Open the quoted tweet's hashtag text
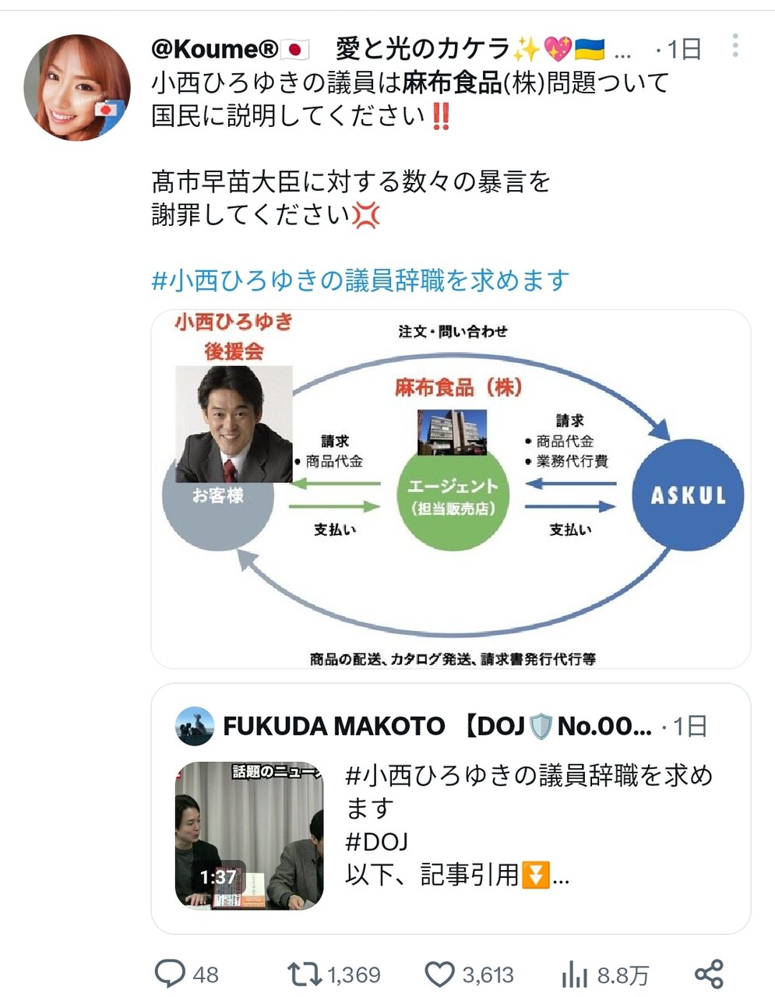The width and height of the screenshot is (775, 997). point(529,791)
